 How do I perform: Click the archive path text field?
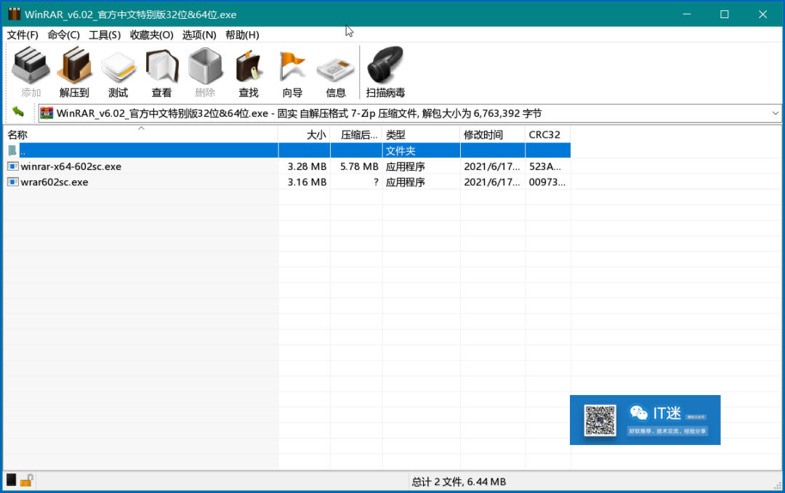coord(409,113)
